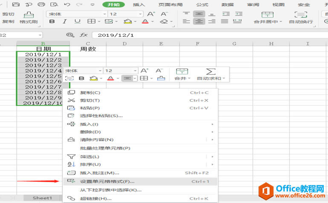Open the quick access toolbar customize arrow
This screenshot has width=328, height=203.
pyautogui.click(x=92, y=4)
